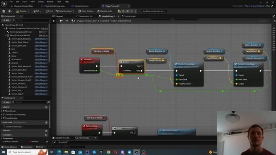Click Edit in C++ for Arrow Component
This screenshot has height=155, width=276.
click(x=43, y=32)
